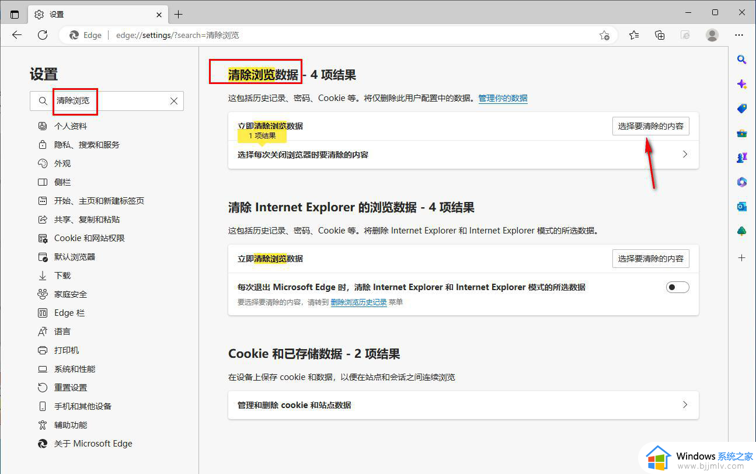
Task: Open the Outlook sidebar icon
Action: (741, 207)
